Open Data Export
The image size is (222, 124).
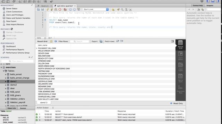pos(11,21)
